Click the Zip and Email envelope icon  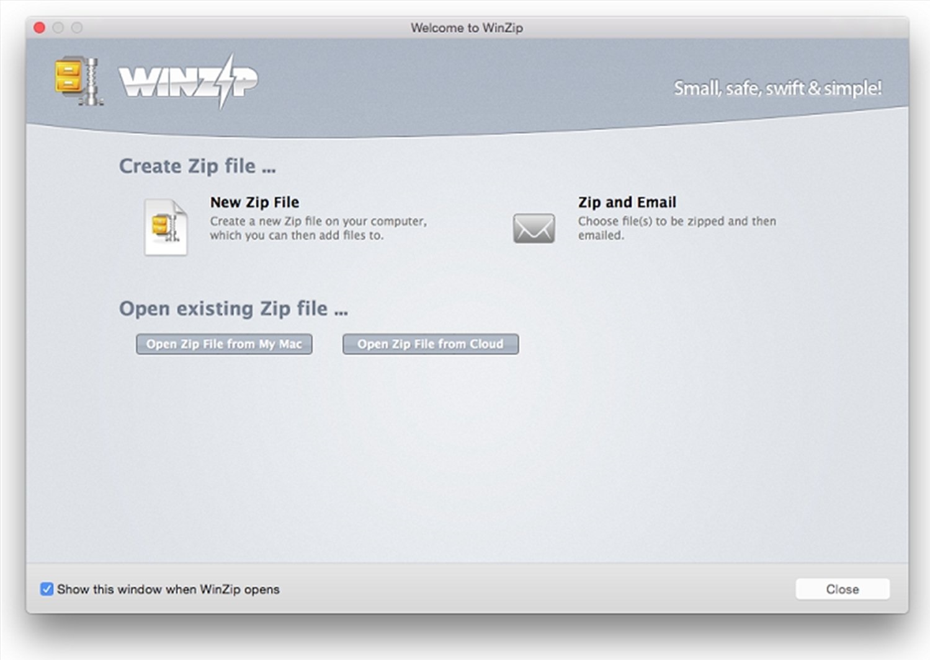534,228
